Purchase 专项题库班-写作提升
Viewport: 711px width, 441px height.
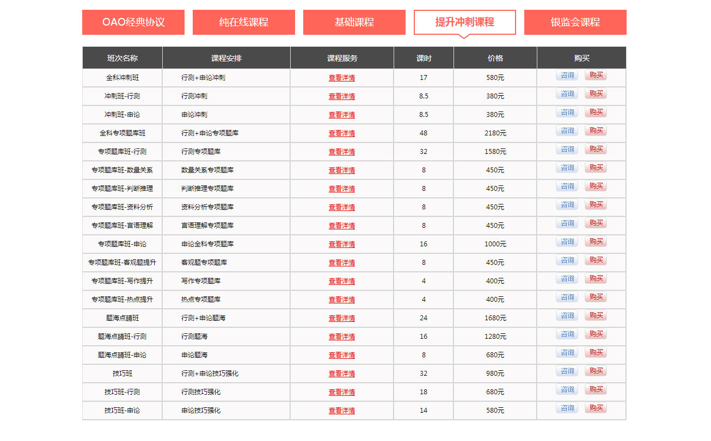point(596,278)
